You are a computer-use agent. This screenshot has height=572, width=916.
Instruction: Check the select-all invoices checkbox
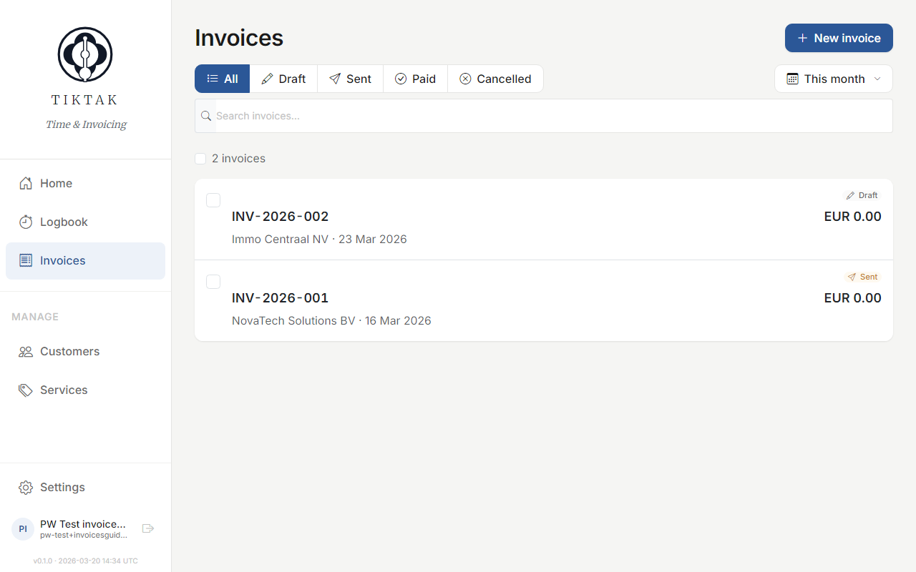[x=200, y=158]
